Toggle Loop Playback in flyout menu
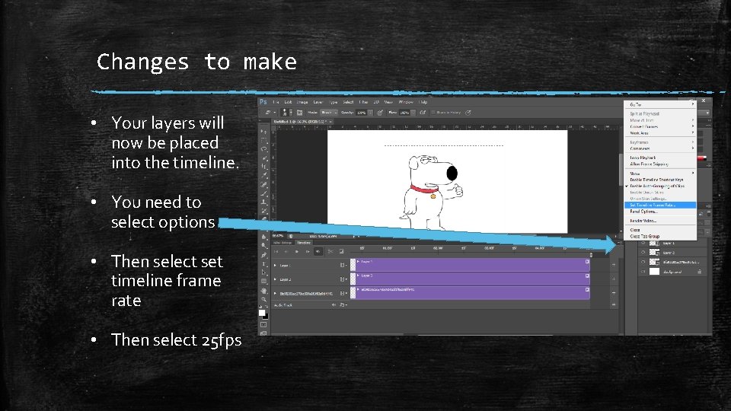Screen dimensions: 731x411 (x=660, y=158)
